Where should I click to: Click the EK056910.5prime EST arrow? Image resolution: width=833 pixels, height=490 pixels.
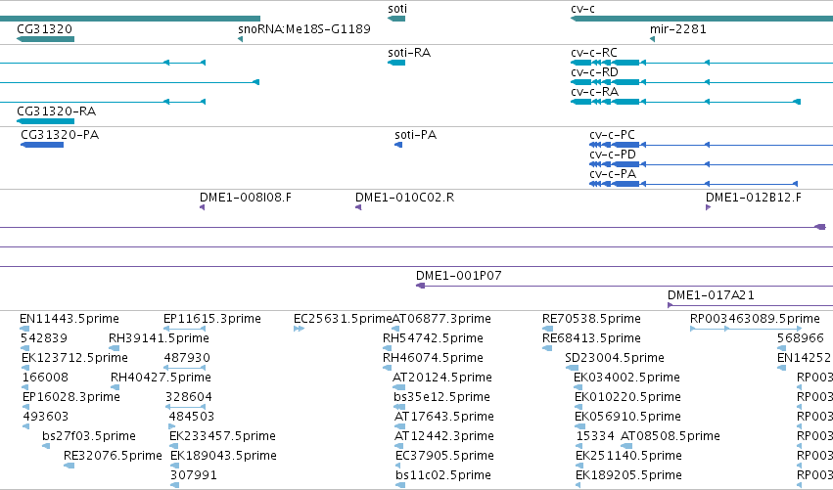click(x=579, y=426)
